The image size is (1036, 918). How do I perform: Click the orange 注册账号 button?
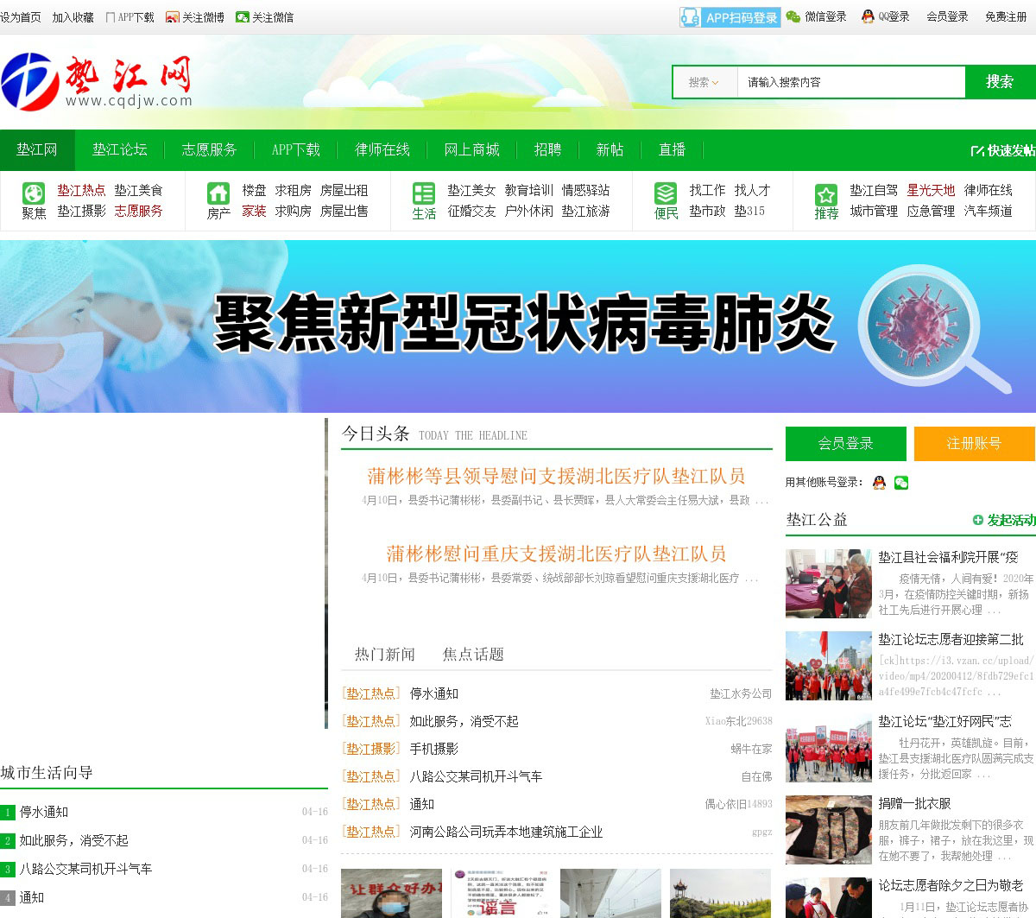point(974,444)
